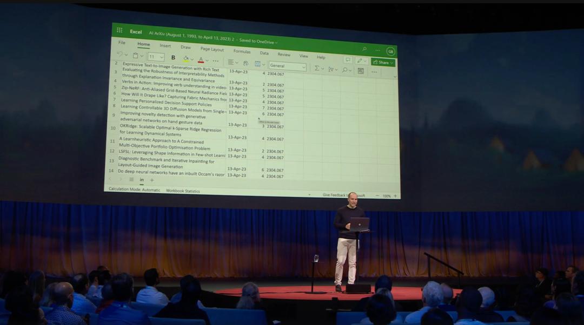Open the File menu

pos(122,43)
